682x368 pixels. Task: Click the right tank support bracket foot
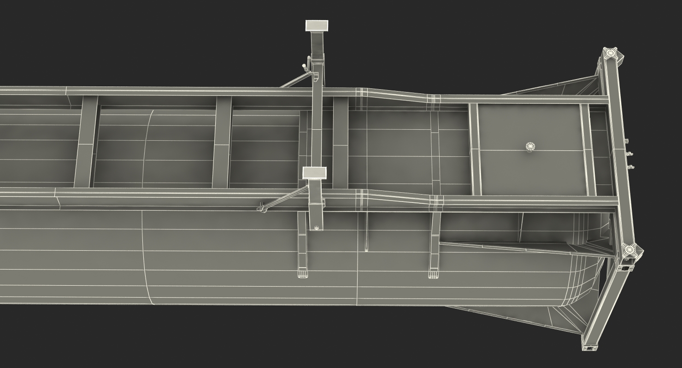(434, 274)
